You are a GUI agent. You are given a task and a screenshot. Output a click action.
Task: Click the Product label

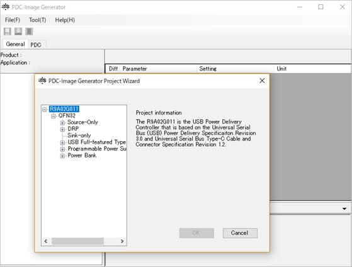pos(11,55)
